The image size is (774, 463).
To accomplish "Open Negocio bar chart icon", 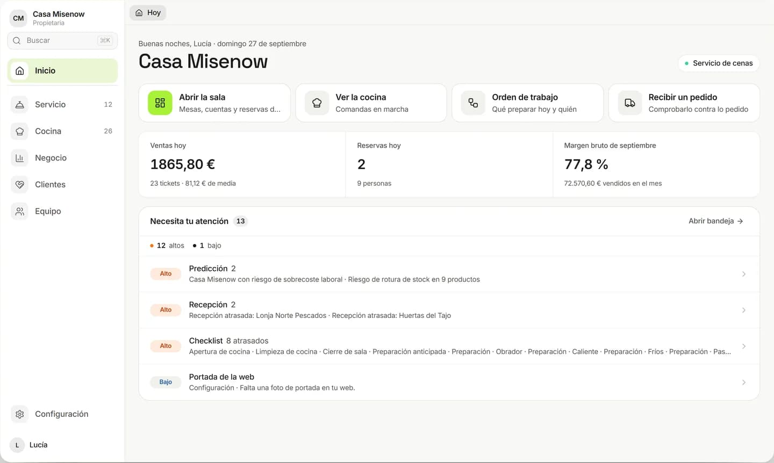I will tap(19, 158).
